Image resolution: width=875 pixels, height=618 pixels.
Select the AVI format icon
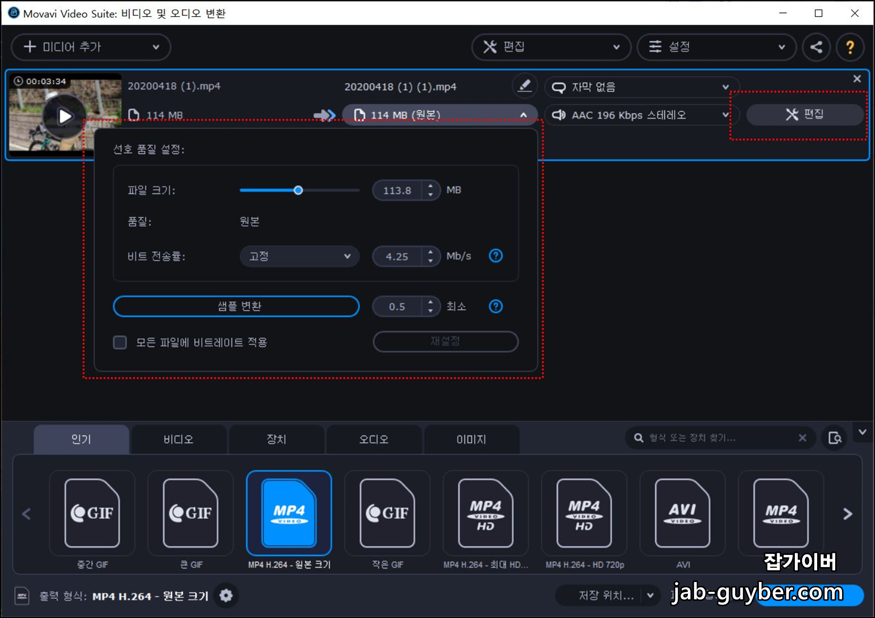(x=682, y=513)
